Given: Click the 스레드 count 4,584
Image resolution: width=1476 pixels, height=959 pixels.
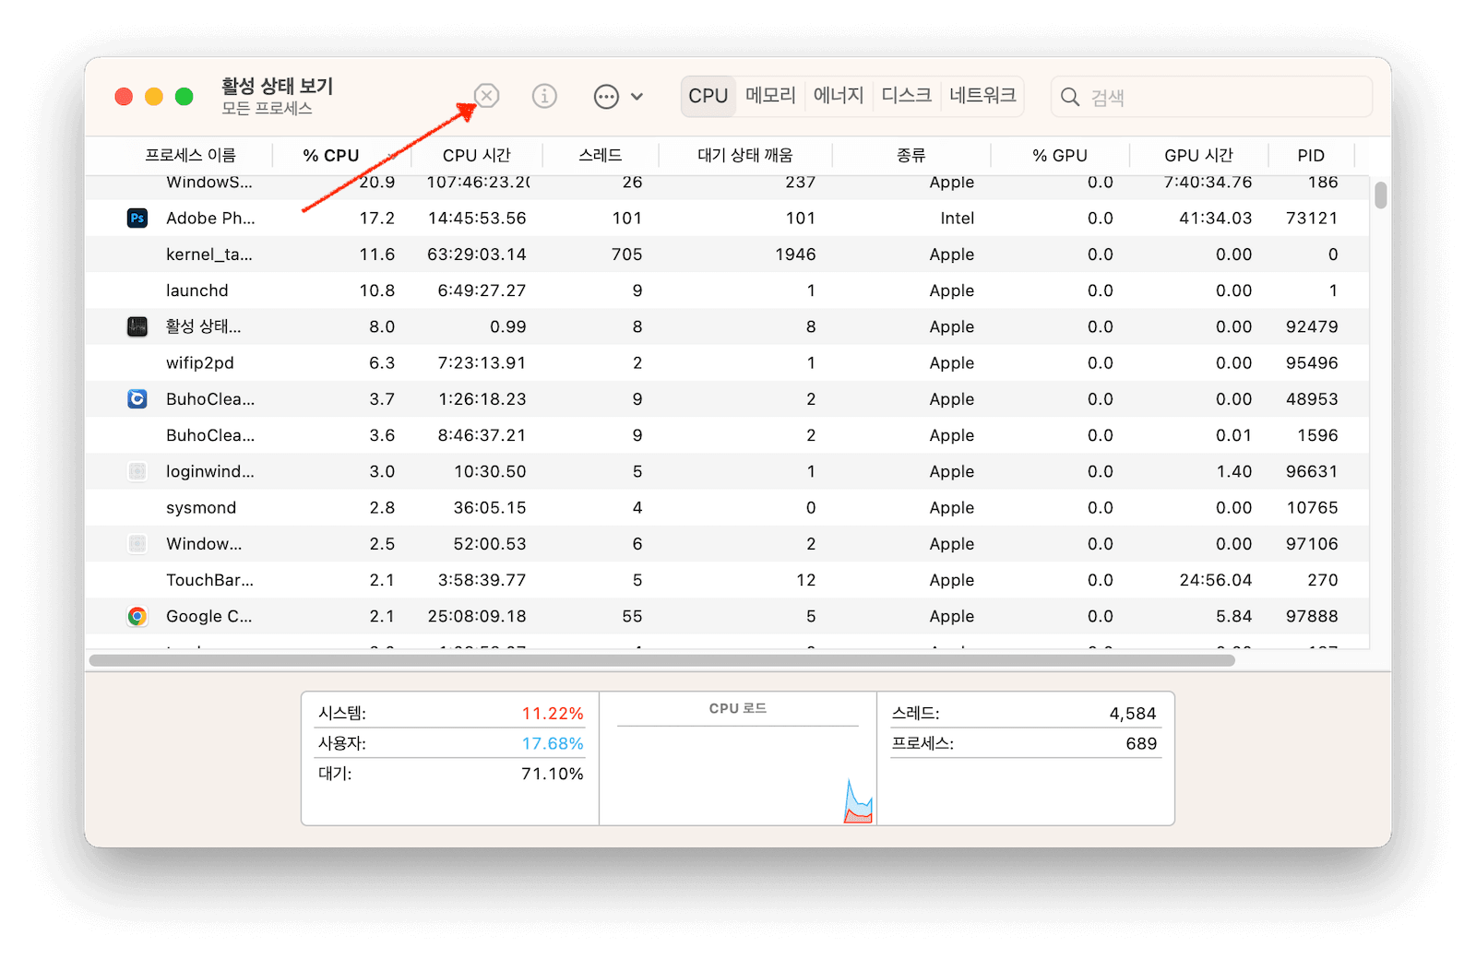Looking at the screenshot, I should click(x=1133, y=714).
